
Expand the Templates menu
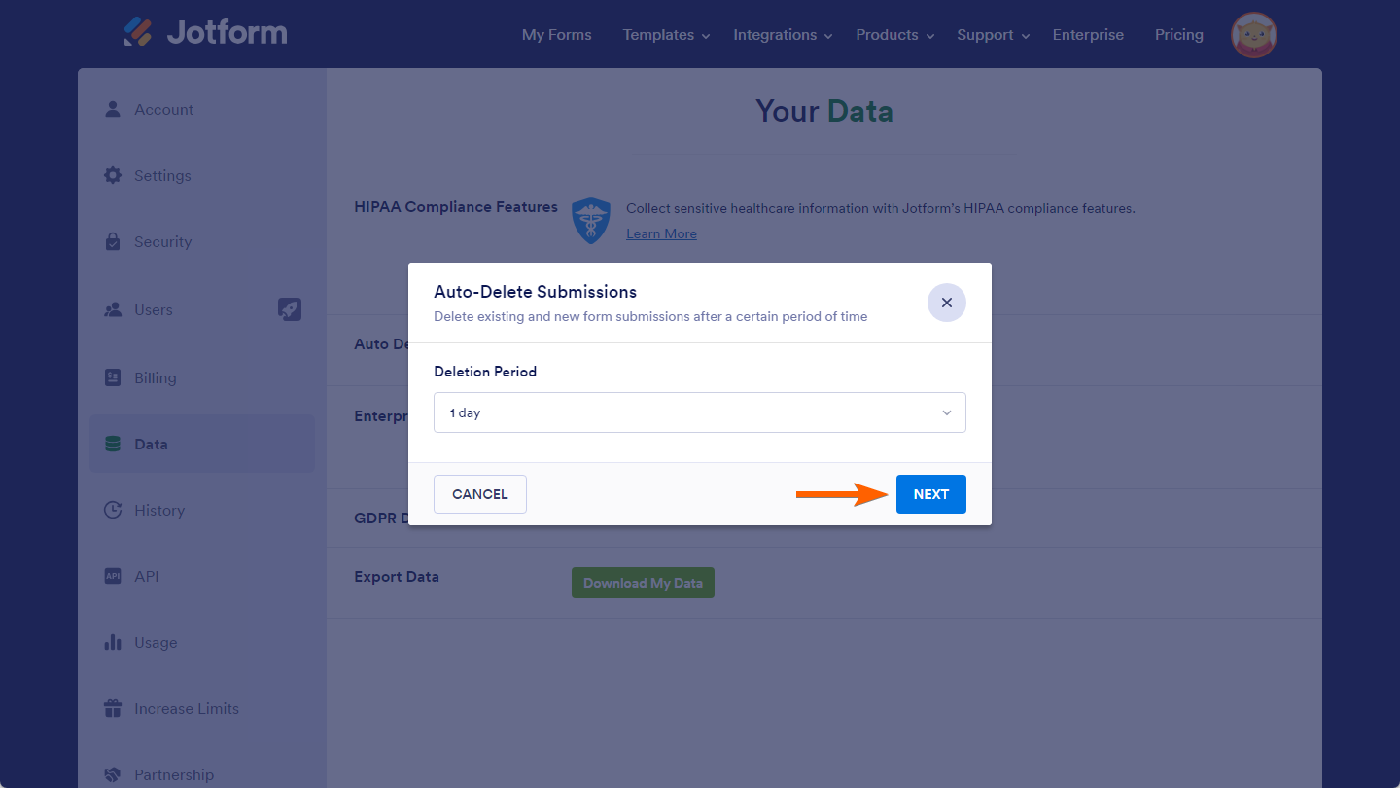pyautogui.click(x=666, y=35)
